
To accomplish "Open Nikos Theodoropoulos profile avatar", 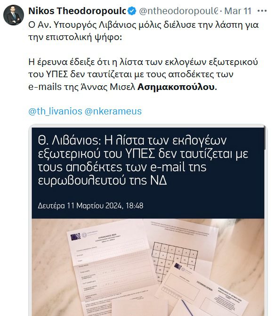I will [14, 15].
